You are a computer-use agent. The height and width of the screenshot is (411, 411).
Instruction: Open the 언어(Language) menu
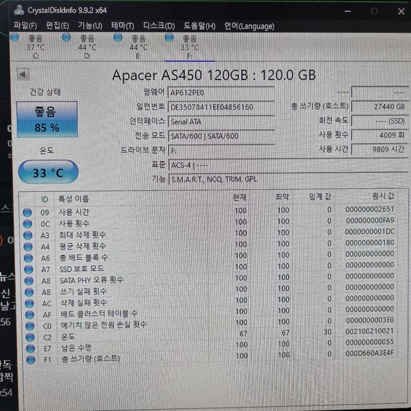pyautogui.click(x=249, y=26)
